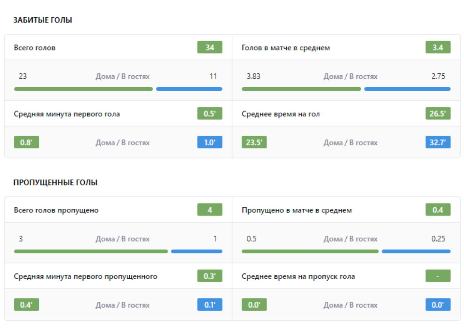This screenshot has height=329, width=464.
Task: Click the green home bar under value 23
Action: coord(83,89)
